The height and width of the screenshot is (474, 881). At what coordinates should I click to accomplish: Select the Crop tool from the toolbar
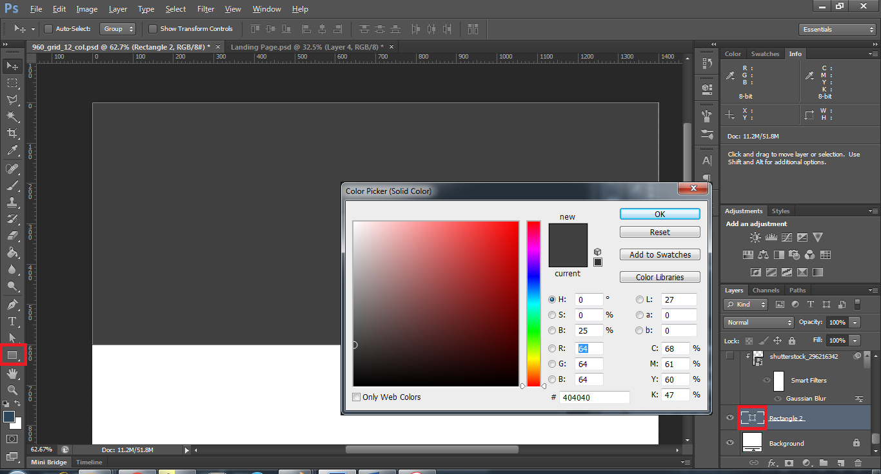click(x=12, y=132)
